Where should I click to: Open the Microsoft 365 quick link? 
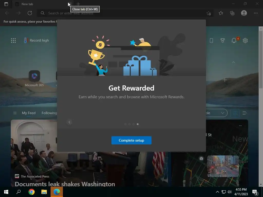click(34, 78)
